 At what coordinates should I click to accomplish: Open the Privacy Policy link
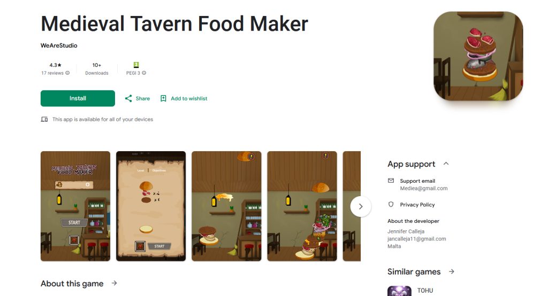pos(417,205)
